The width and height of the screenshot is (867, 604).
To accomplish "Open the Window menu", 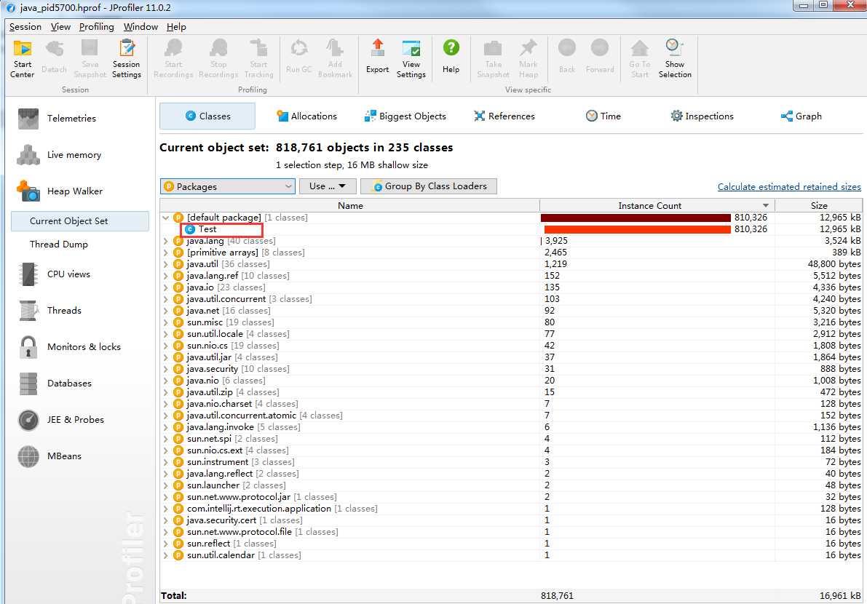I will tap(140, 26).
